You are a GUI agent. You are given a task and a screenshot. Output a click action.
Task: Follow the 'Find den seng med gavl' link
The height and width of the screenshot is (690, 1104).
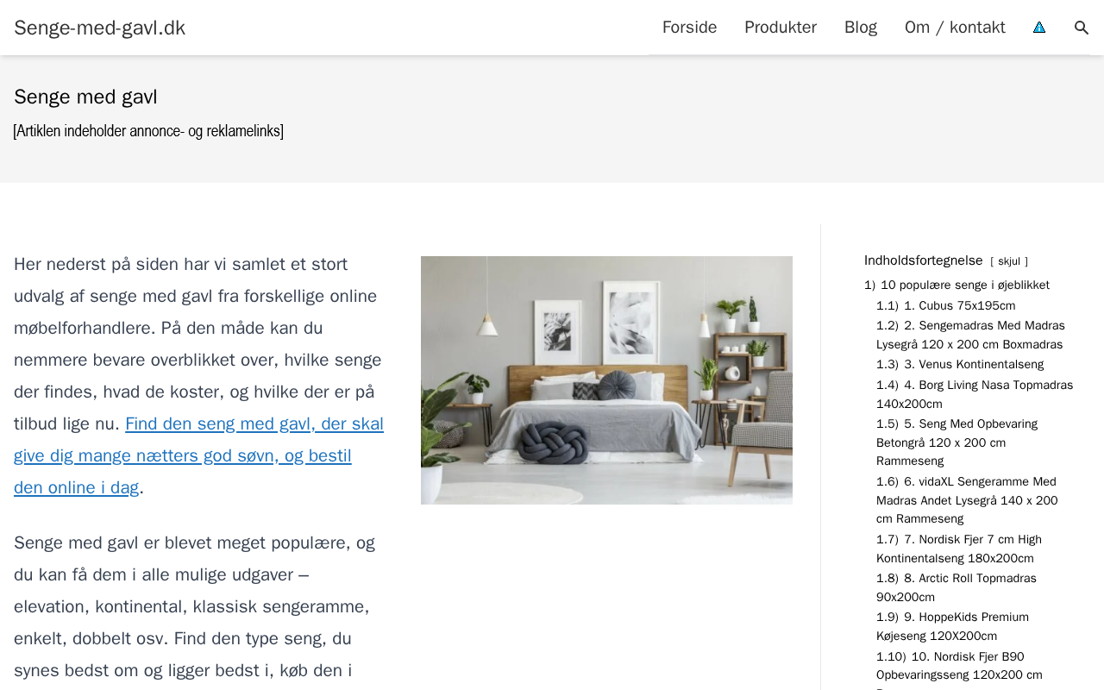(x=198, y=455)
